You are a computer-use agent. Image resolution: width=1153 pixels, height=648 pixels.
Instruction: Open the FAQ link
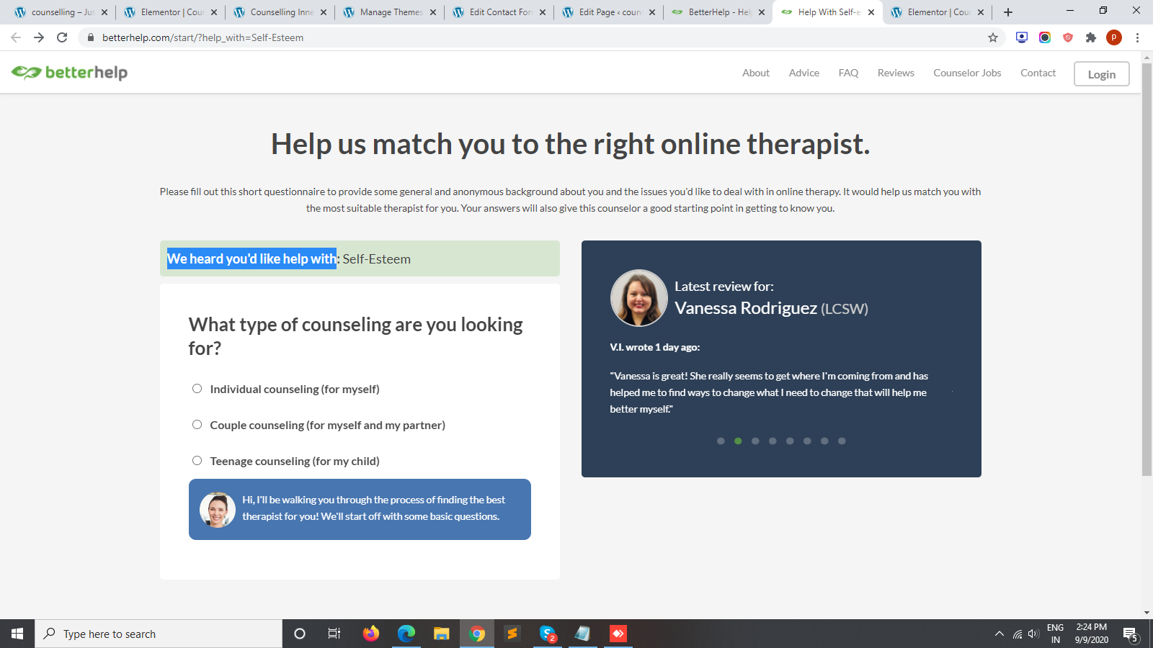[848, 73]
